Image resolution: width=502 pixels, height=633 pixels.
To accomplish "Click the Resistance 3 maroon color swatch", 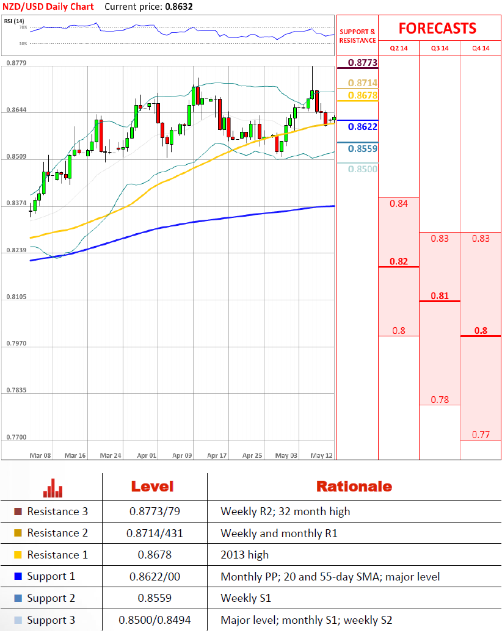I will coord(18,512).
